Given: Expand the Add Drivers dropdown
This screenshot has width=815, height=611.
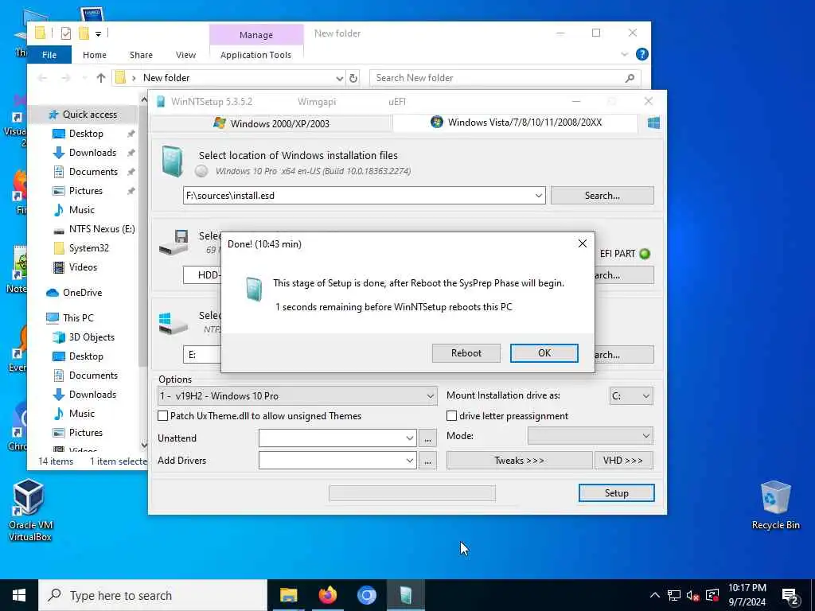Looking at the screenshot, I should [410, 461].
